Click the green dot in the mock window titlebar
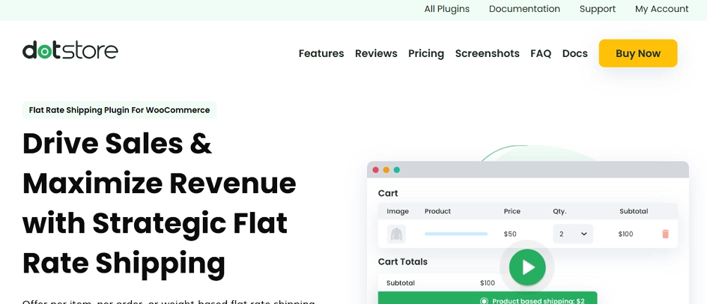This screenshot has width=707, height=304. [x=397, y=170]
